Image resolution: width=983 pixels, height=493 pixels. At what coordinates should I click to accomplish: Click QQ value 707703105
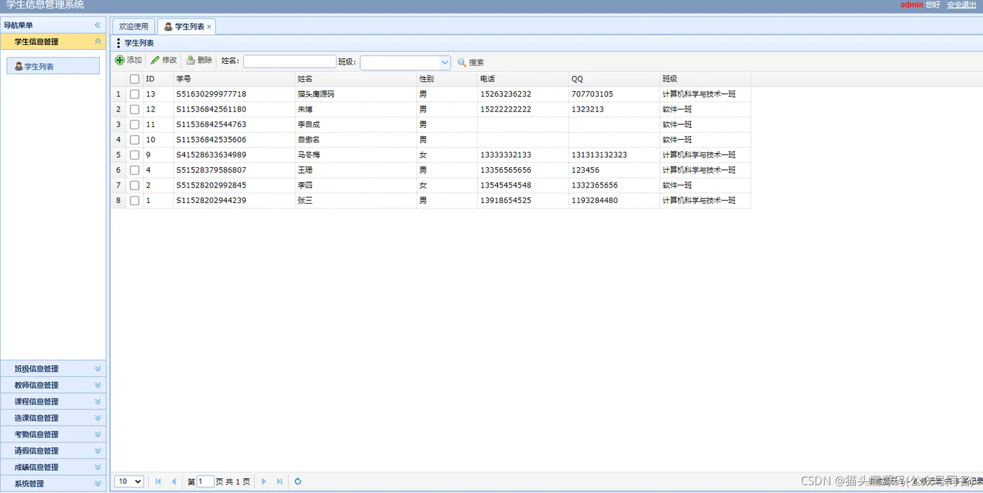tap(593, 94)
